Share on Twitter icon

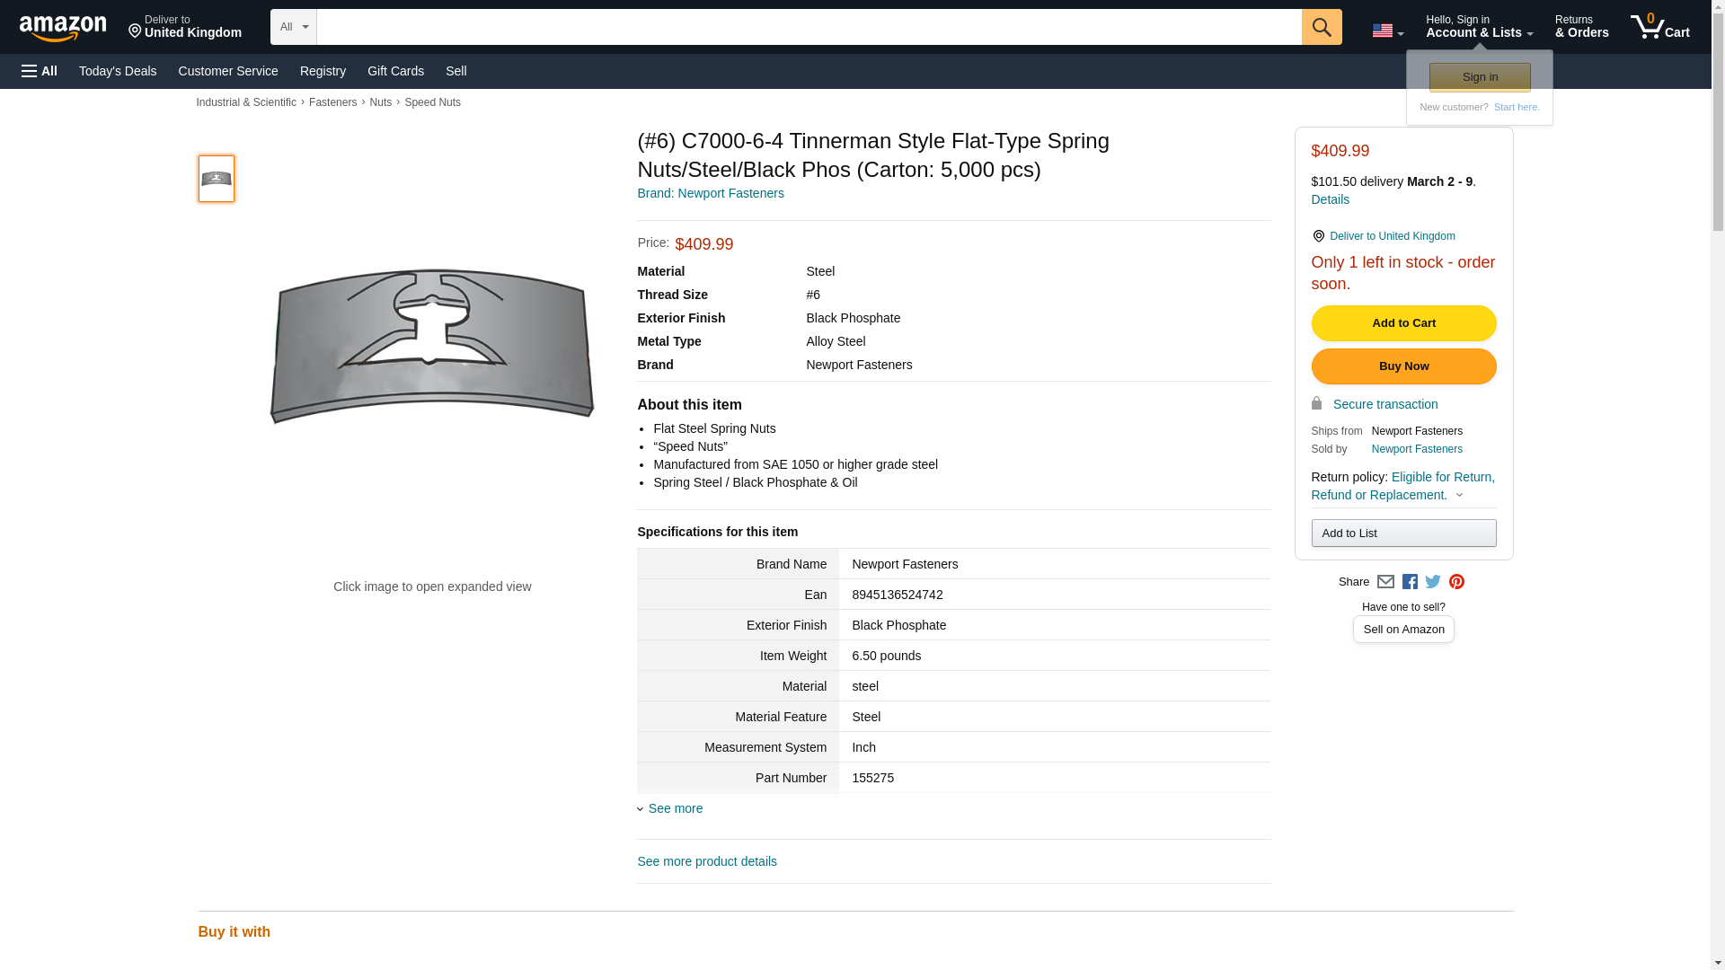pos(1433,582)
